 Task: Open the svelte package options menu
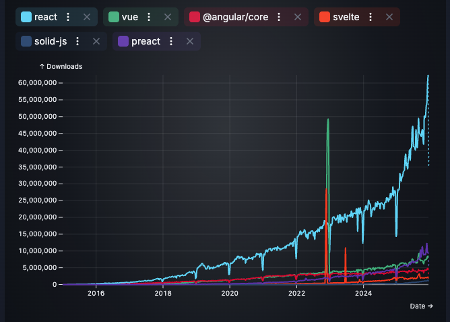tap(371, 17)
